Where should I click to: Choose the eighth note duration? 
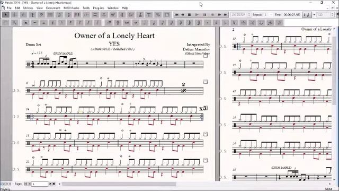coord(163,23)
